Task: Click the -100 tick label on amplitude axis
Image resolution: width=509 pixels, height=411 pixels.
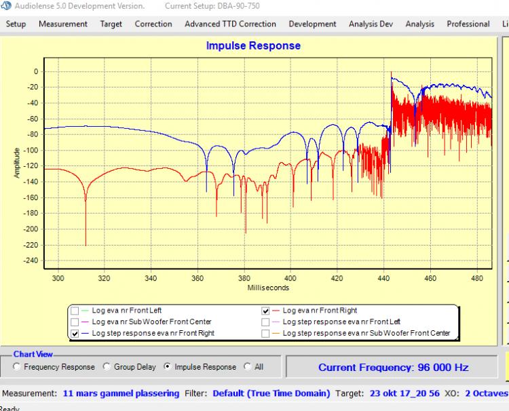Action: pos(30,150)
